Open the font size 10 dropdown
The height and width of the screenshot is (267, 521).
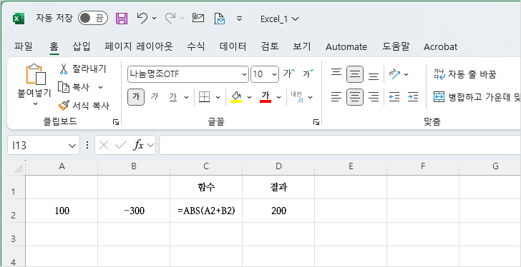click(275, 74)
